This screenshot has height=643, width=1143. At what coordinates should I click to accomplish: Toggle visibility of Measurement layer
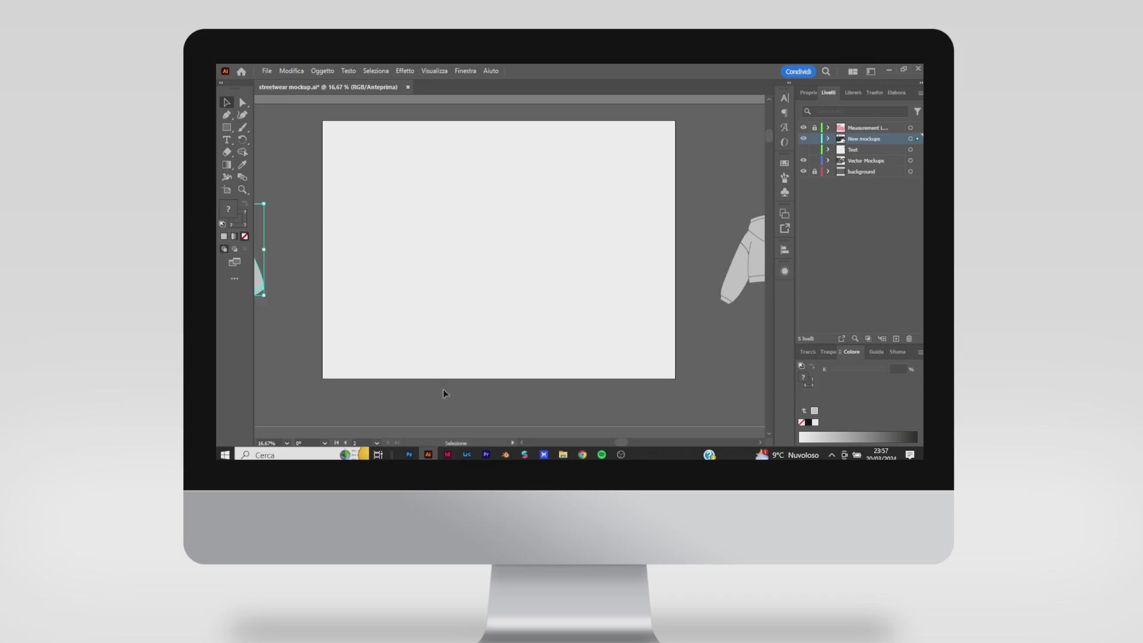[804, 127]
